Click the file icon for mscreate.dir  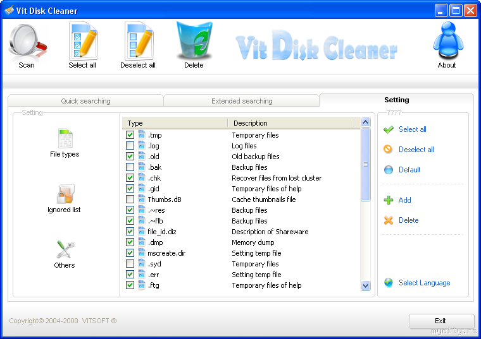(141, 253)
